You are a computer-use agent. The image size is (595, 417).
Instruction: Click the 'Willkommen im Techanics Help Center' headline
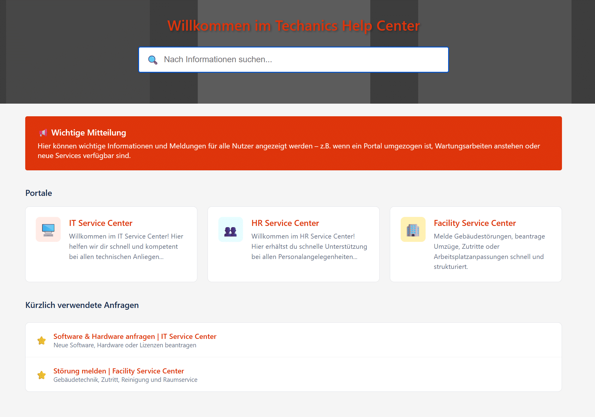pos(293,26)
